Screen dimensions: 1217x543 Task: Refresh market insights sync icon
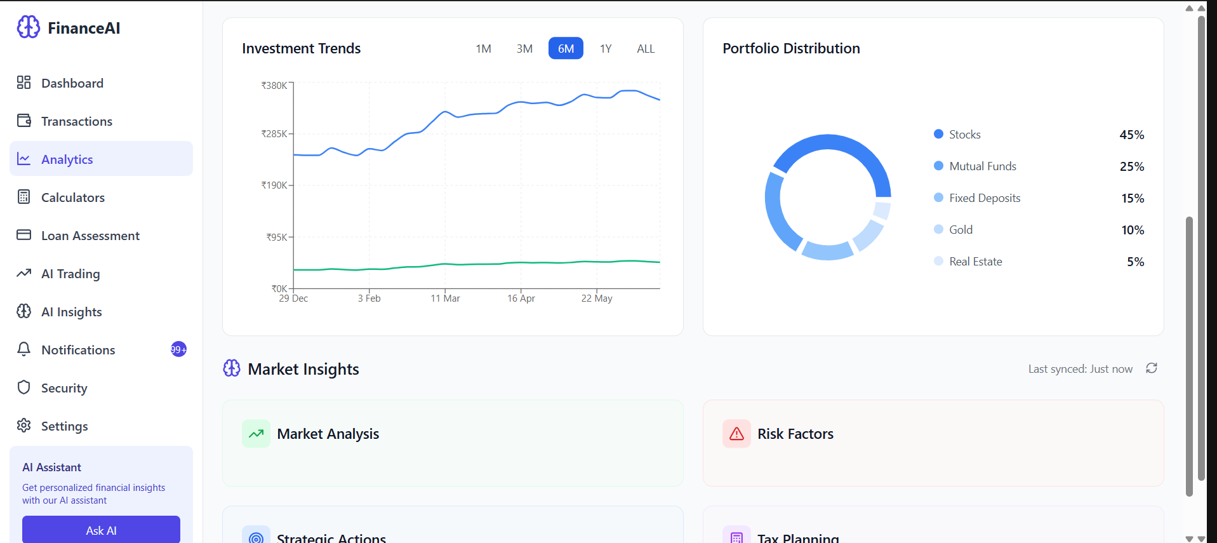[x=1152, y=368]
